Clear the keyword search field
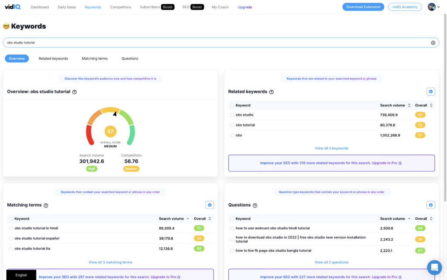This screenshot has width=447, height=280. point(433,43)
